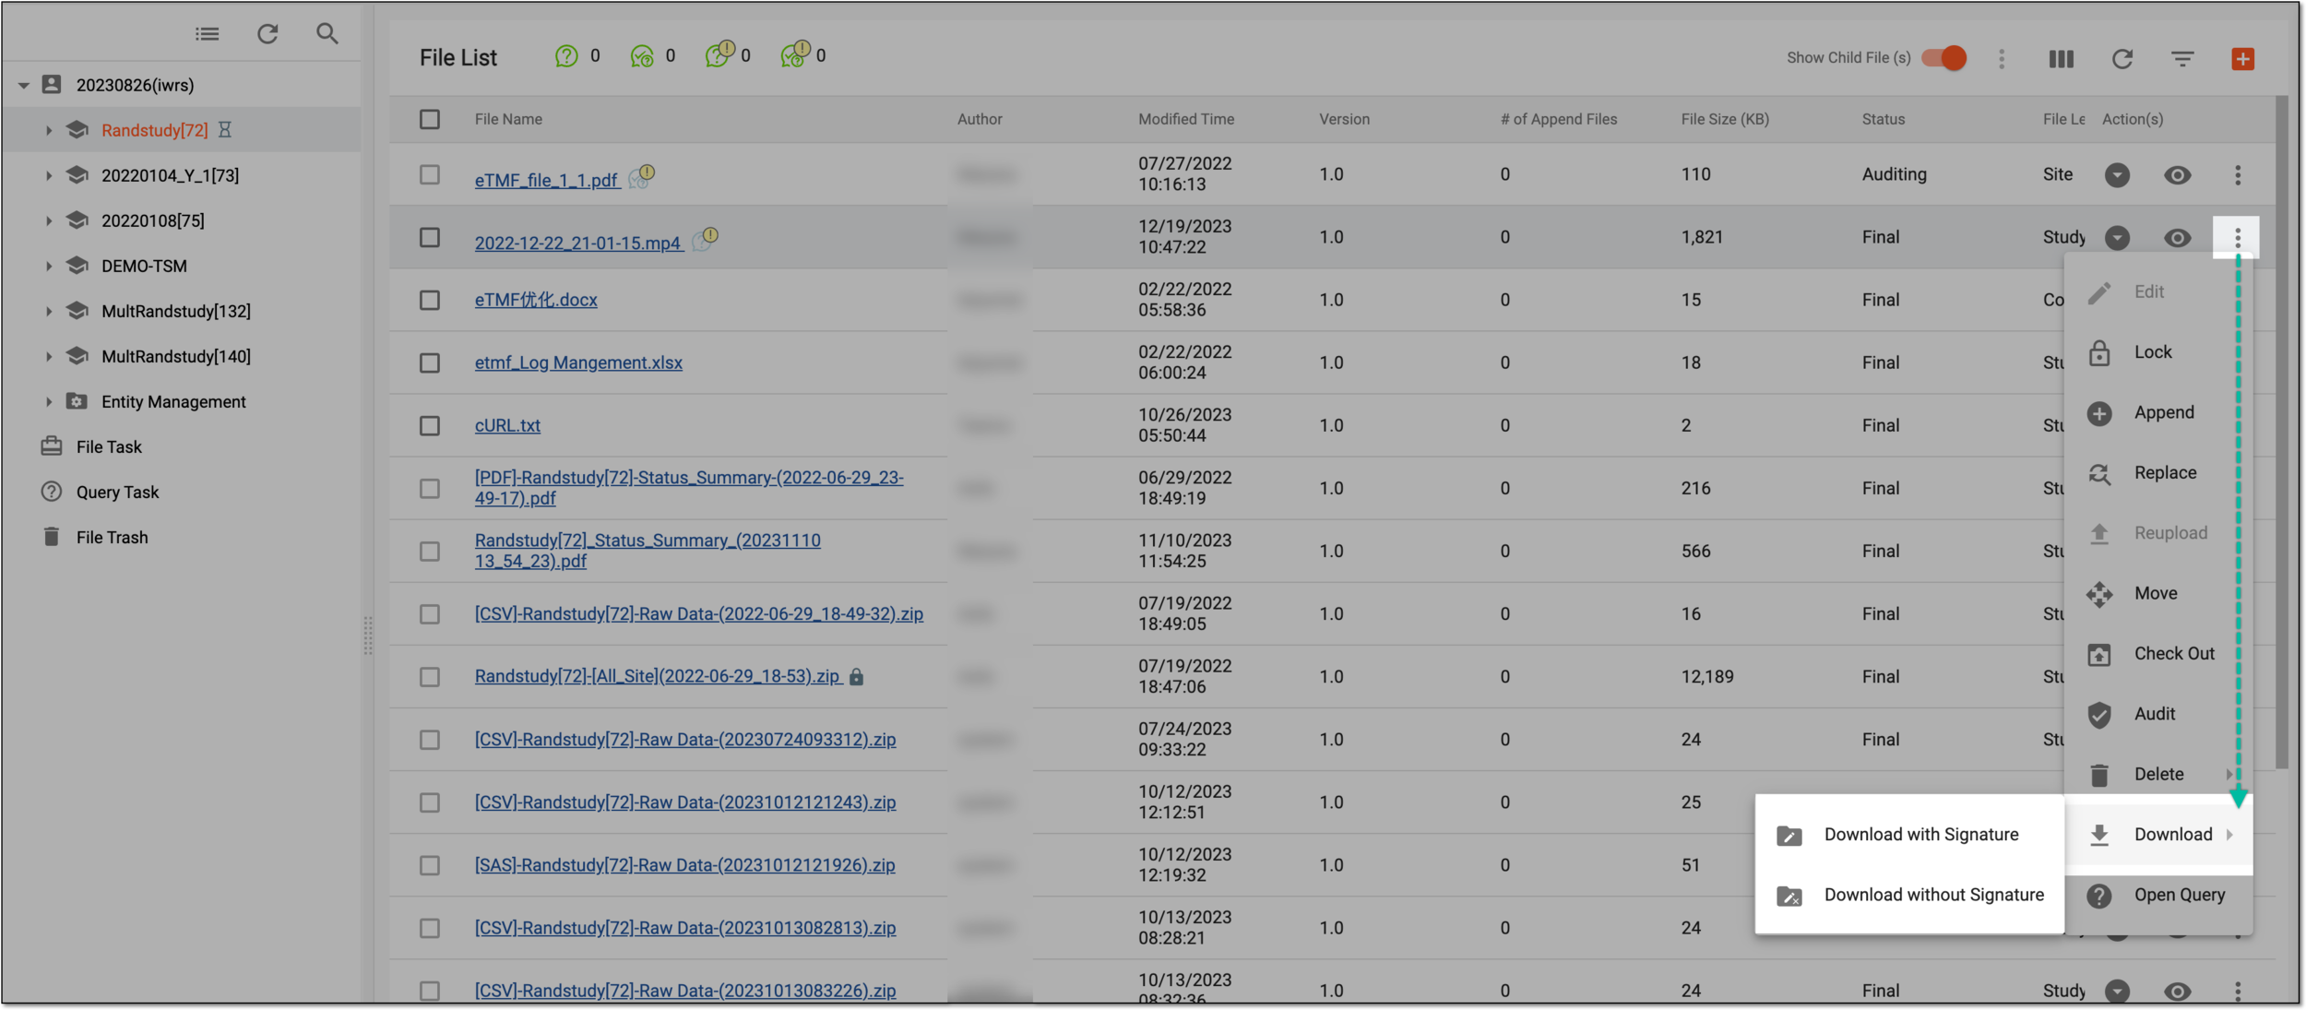
Task: Click lock icon beside Randstudy[72]-[All_Site] zip
Action: click(x=857, y=677)
